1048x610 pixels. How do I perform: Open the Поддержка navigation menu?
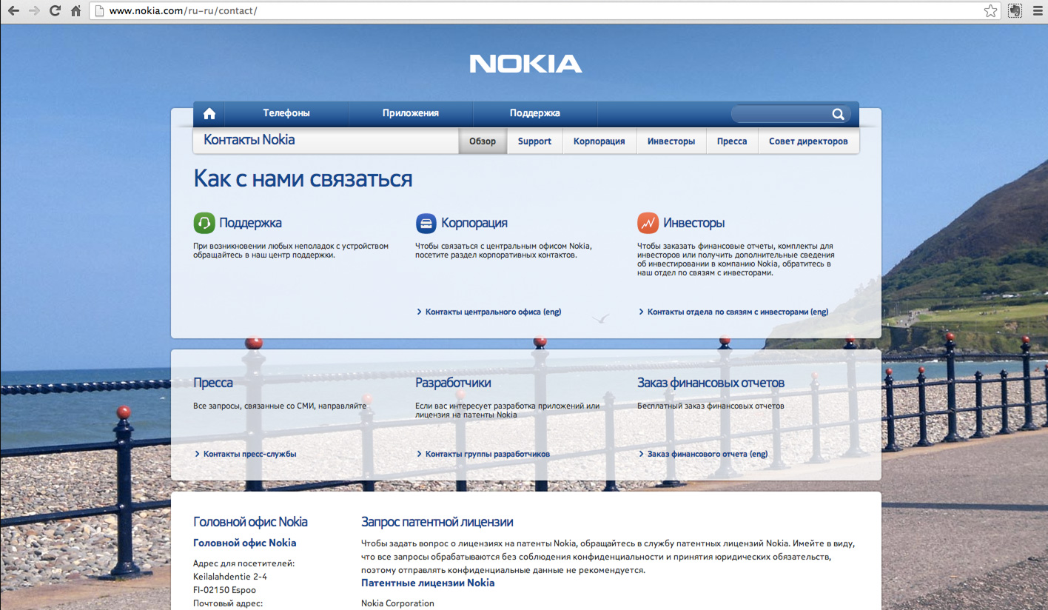tap(535, 113)
